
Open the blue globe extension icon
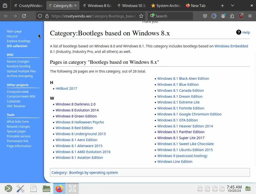tap(214, 16)
